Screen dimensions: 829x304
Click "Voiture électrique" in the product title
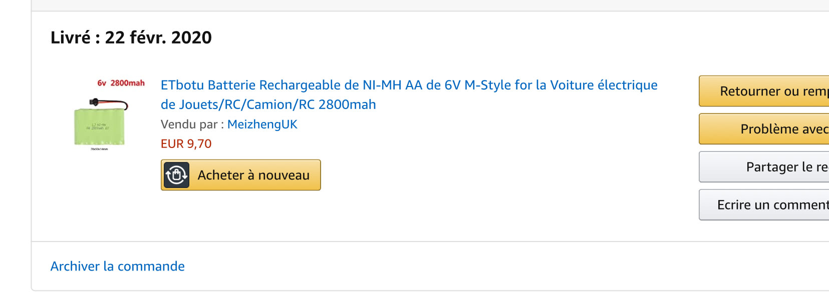coord(604,85)
